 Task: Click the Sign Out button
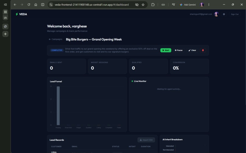(234, 14)
